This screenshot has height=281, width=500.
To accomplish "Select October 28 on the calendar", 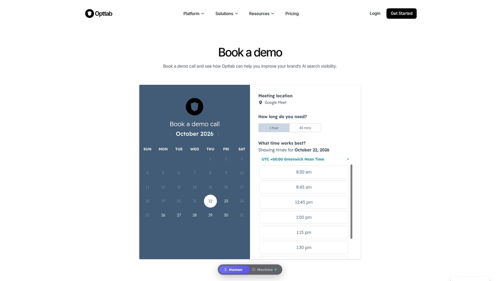I will click(195, 215).
